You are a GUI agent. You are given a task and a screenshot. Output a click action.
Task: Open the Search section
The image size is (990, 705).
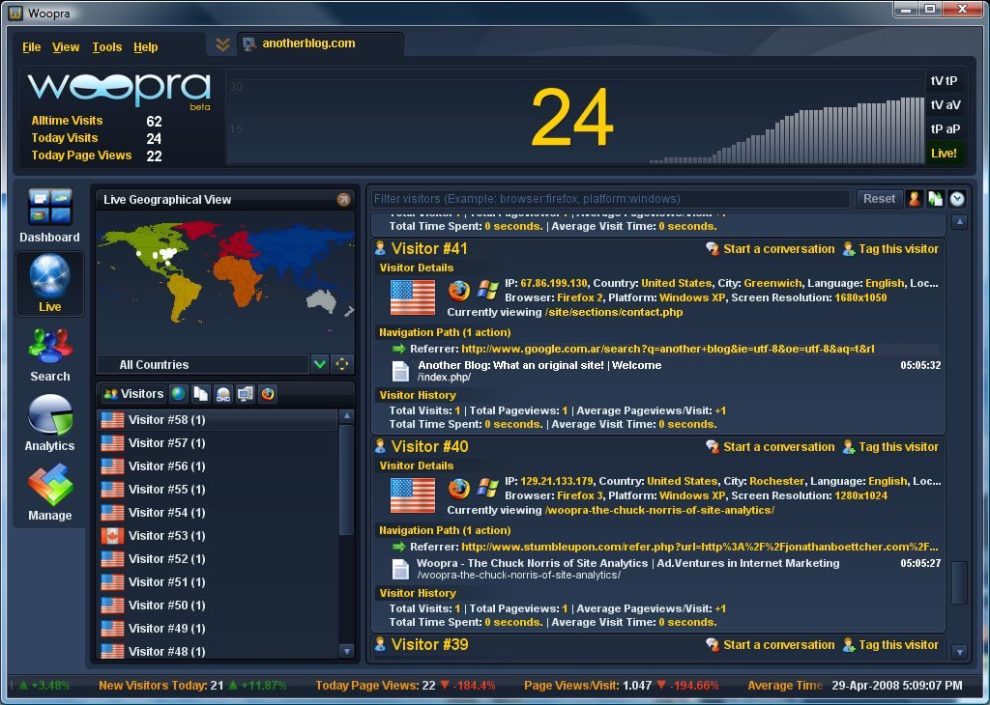click(x=50, y=354)
